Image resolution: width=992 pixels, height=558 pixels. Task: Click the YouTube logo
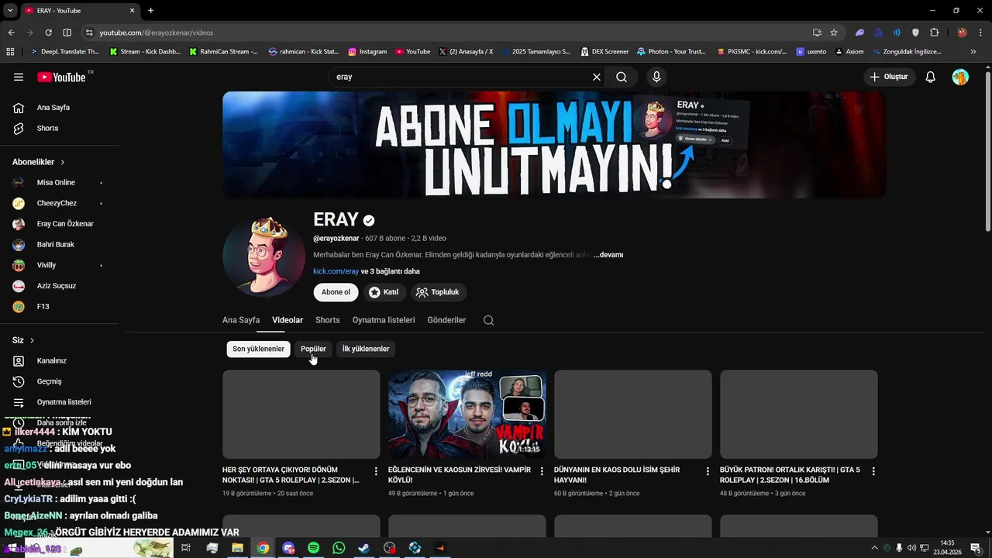63,77
